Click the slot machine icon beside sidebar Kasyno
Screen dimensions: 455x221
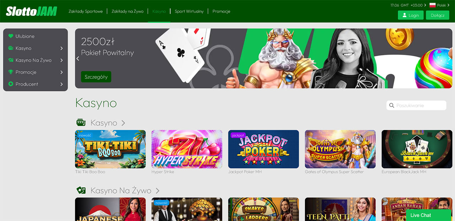[x=11, y=48]
